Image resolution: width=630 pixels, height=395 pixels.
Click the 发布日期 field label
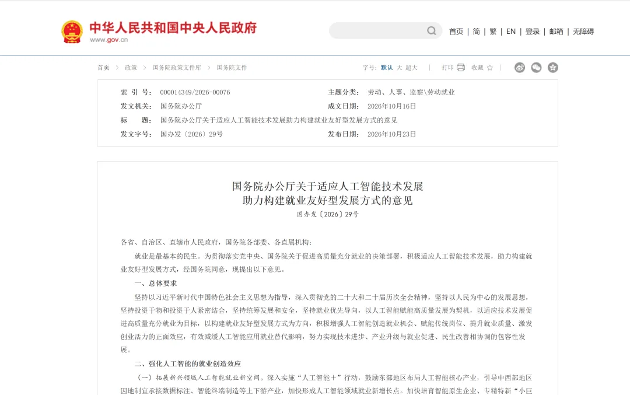point(343,134)
